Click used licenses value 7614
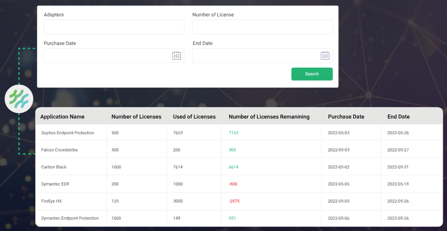Screen dimensions: 447x231 tap(178, 167)
